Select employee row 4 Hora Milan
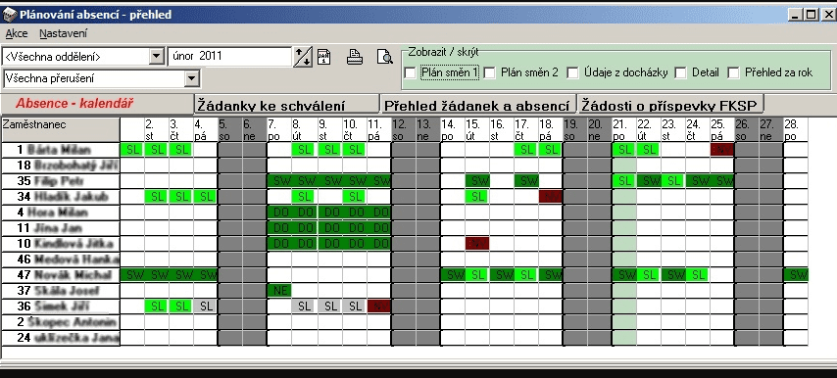This screenshot has height=378, width=837. point(61,213)
